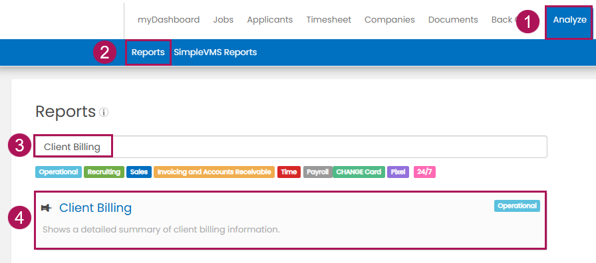The height and width of the screenshot is (263, 596).
Task: Filter reports by the Payroll tag
Action: (318, 172)
